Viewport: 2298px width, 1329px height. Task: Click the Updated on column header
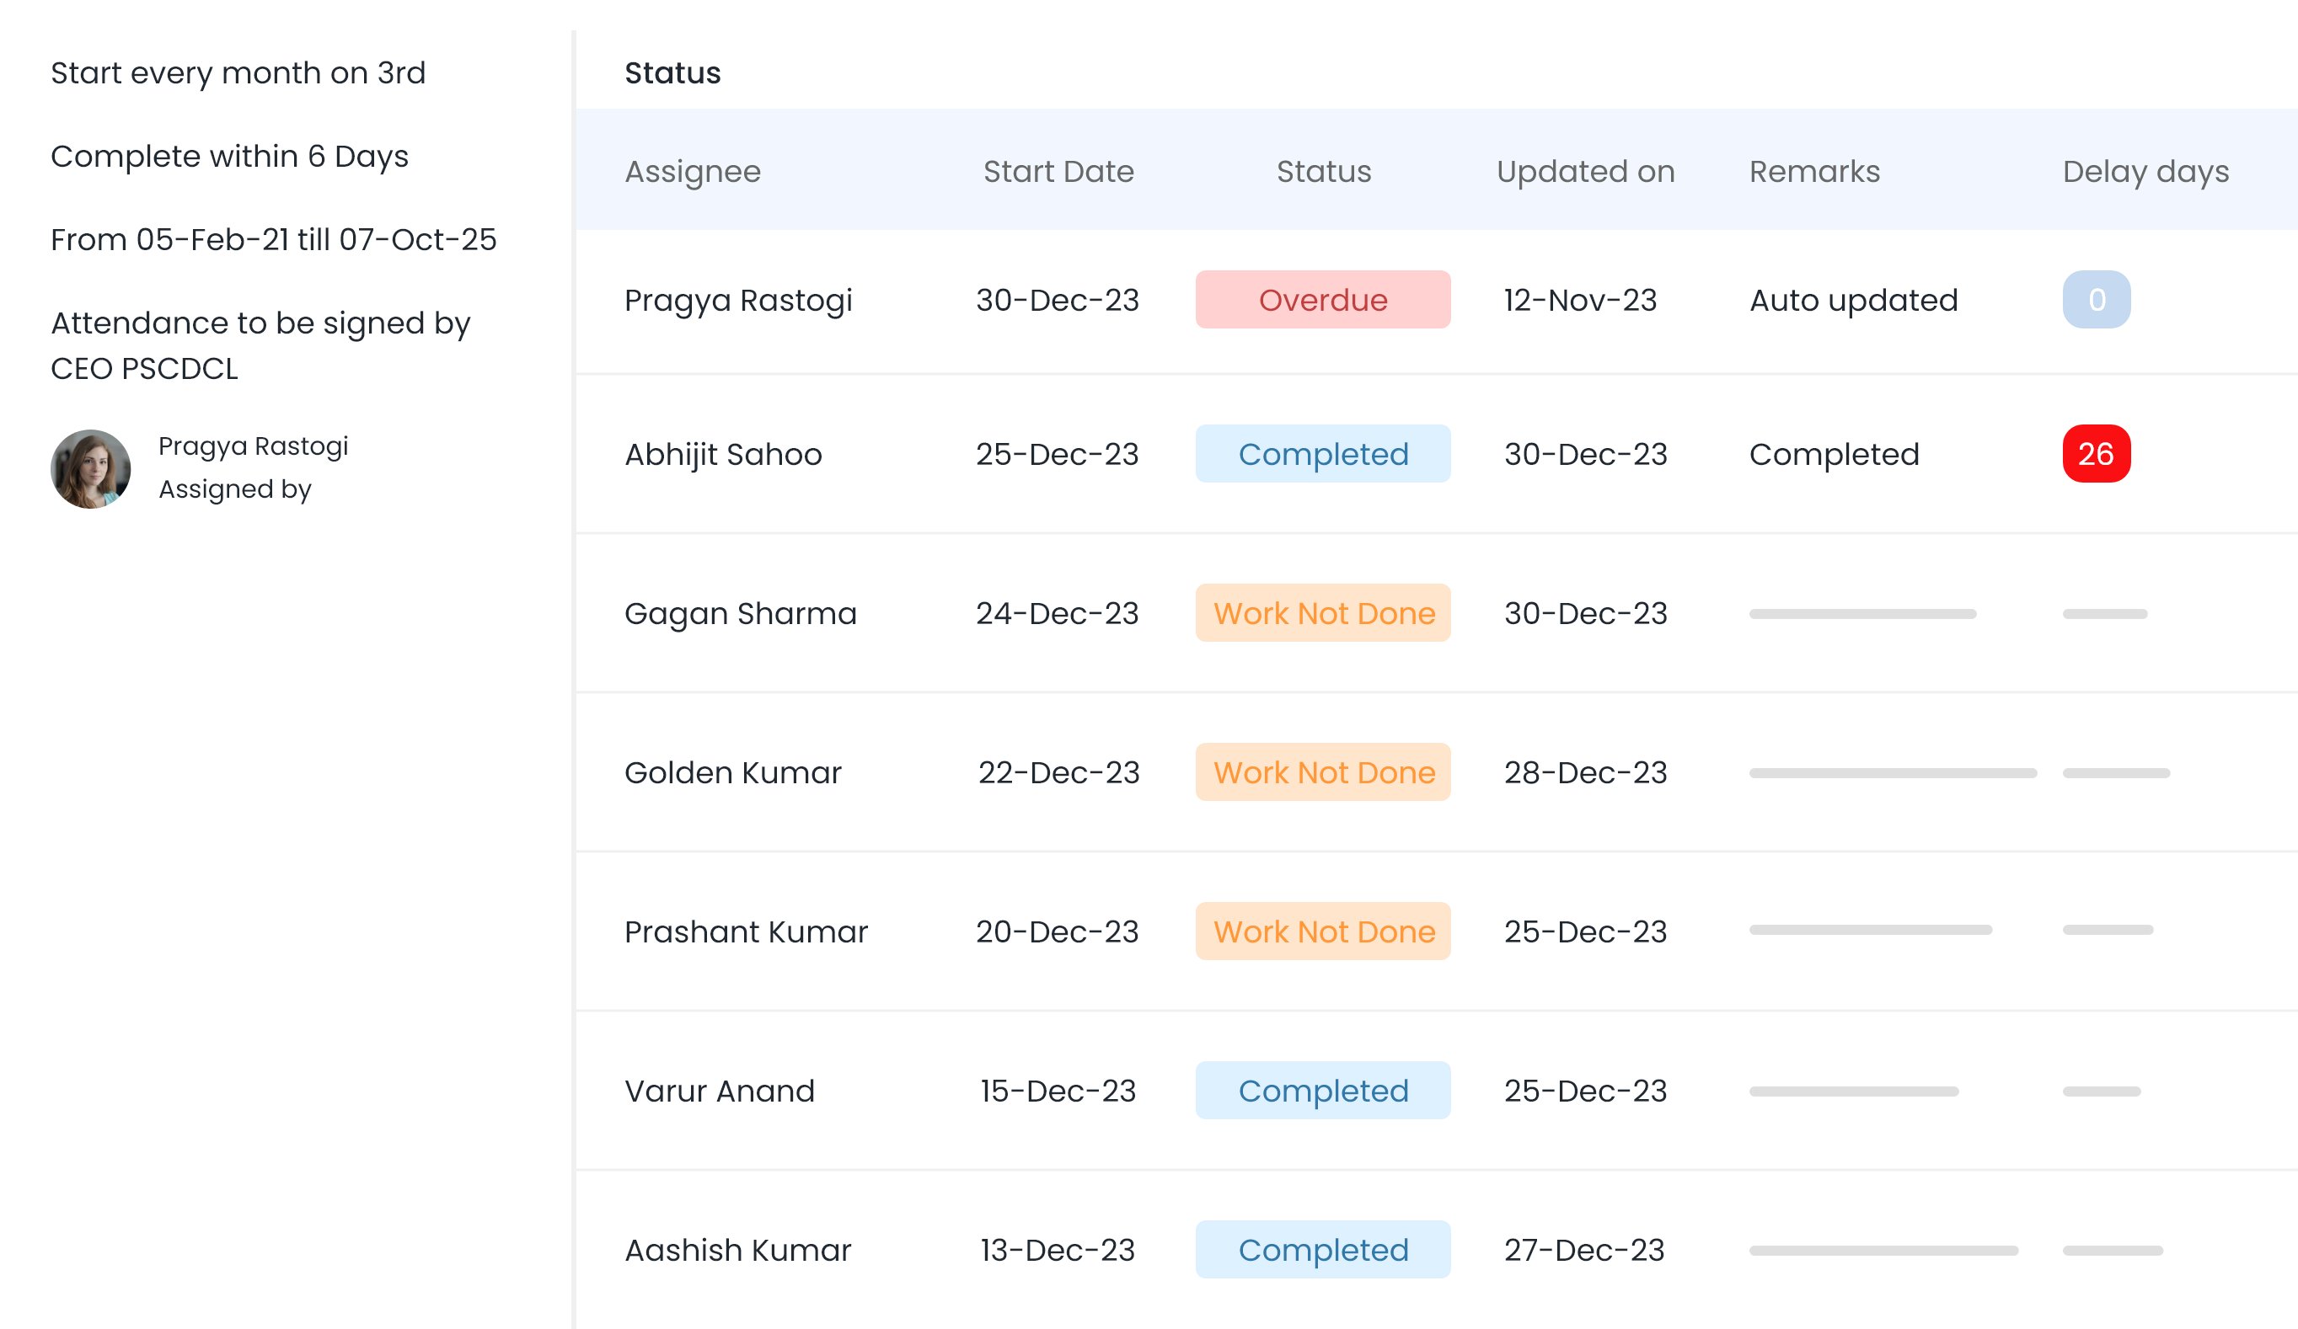coord(1585,171)
